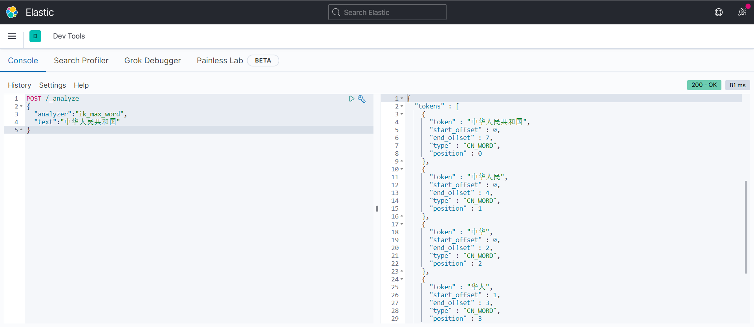Click "token" : "中华" line
Image resolution: width=754 pixels, height=327 pixels.
[x=461, y=232]
